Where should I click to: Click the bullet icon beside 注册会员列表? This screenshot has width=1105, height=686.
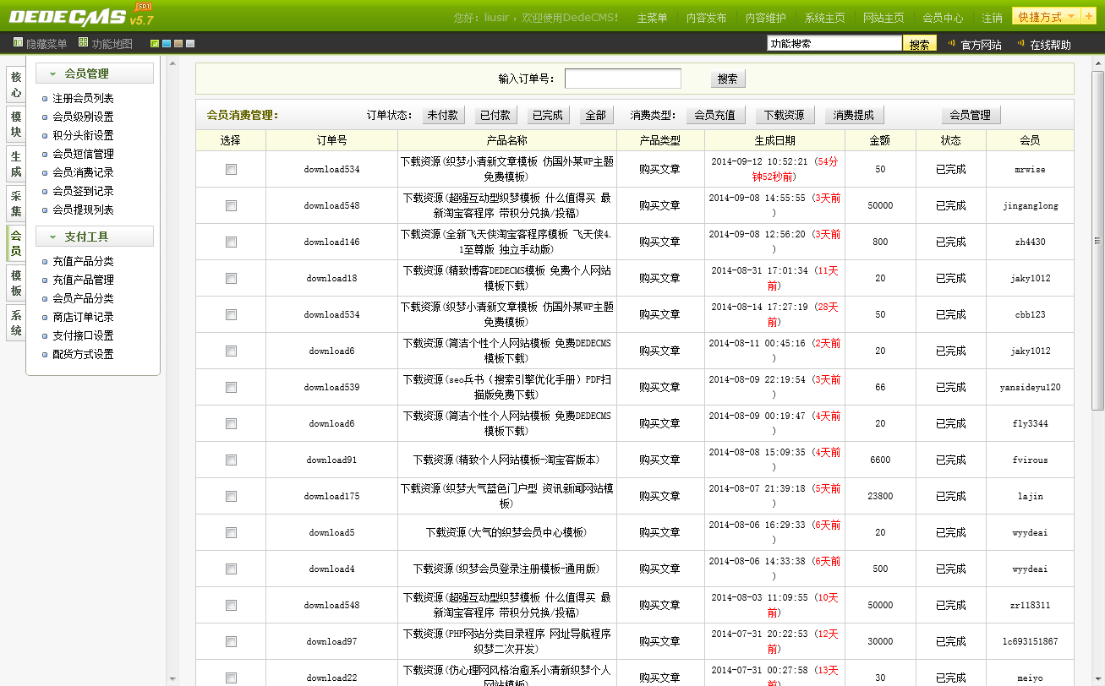45,99
